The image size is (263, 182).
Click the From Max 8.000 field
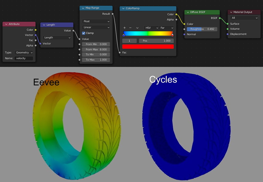click(x=96, y=49)
